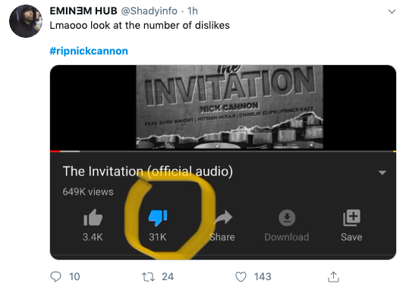The image size is (406, 290).
Task: Click the 31K dislike count
Action: [157, 237]
